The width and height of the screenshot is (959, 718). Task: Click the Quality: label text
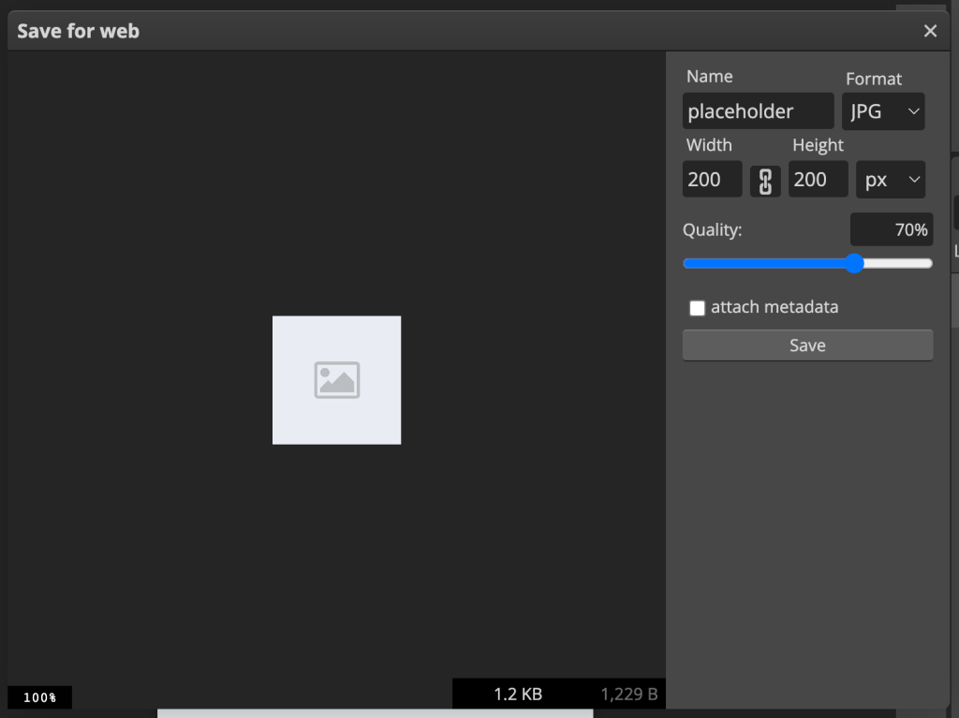tap(712, 230)
